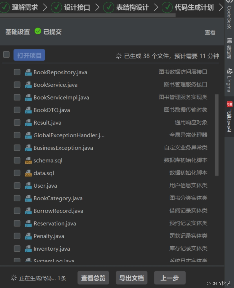This screenshot has height=288, width=234.
Task: Check the checkbox next to BookDTO.java
Action: pos(17,110)
